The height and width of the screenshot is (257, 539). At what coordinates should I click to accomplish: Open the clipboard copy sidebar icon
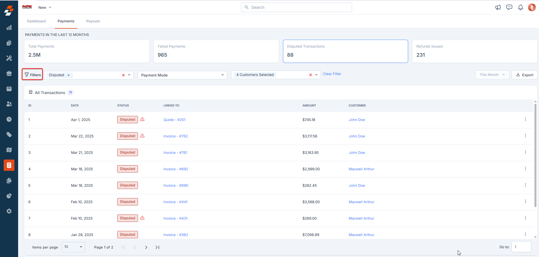click(x=9, y=43)
